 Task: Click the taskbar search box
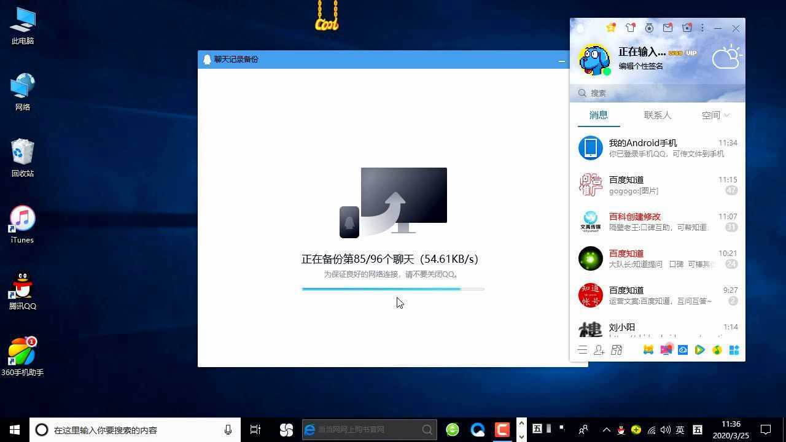click(x=135, y=430)
